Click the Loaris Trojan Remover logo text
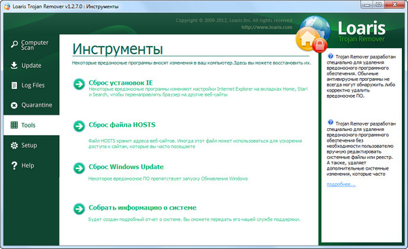Screen dimensions: 408x249 pyautogui.click(x=362, y=32)
